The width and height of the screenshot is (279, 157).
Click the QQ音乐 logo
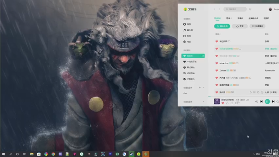[190, 9]
